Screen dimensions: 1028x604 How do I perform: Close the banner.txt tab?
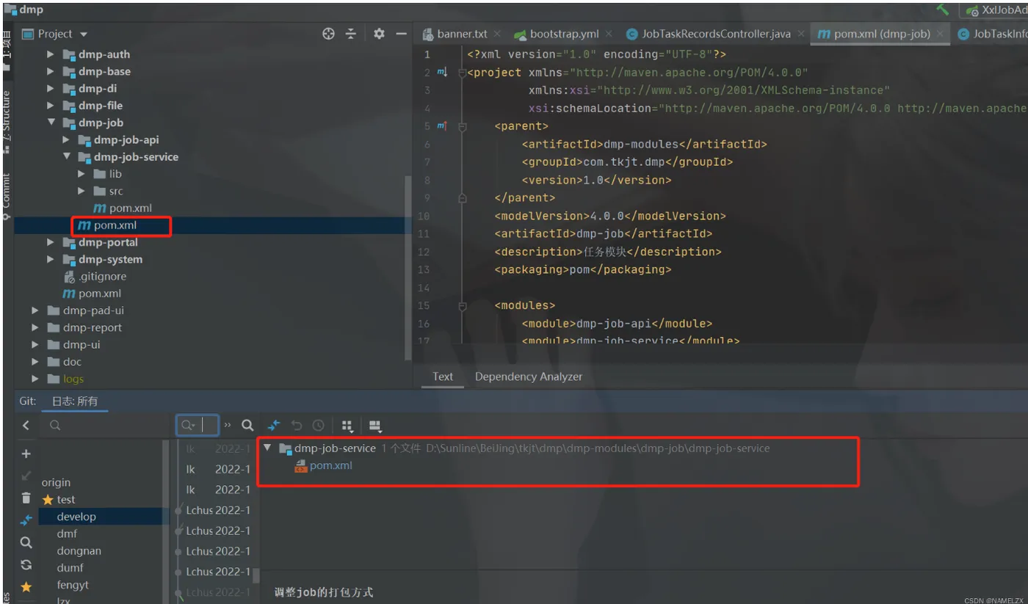pyautogui.click(x=497, y=34)
